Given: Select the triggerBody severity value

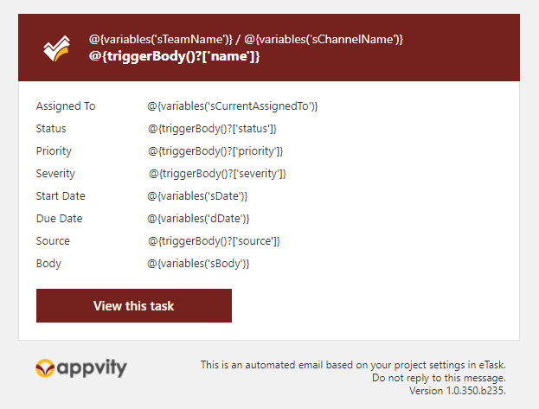Looking at the screenshot, I should 217,174.
